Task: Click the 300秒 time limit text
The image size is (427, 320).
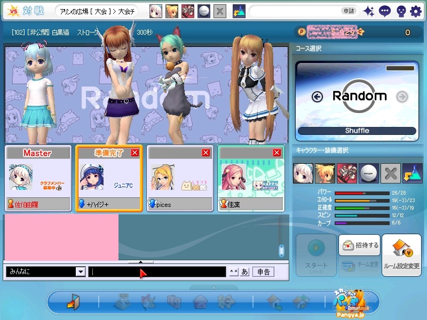Action: [145, 33]
